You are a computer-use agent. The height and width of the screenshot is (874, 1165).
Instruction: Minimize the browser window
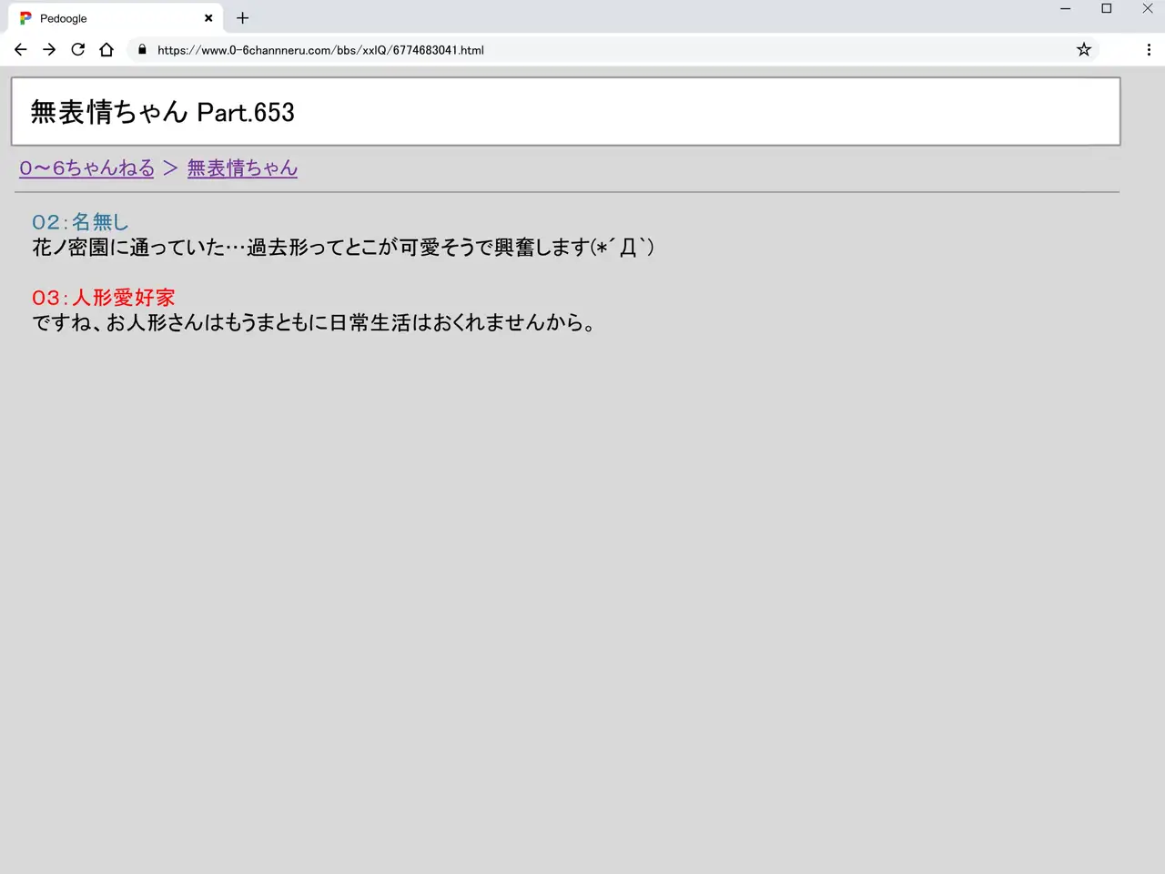1065,9
